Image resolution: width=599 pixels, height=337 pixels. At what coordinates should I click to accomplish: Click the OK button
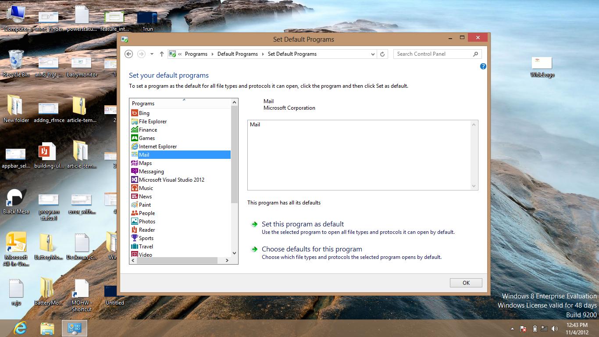coord(466,283)
